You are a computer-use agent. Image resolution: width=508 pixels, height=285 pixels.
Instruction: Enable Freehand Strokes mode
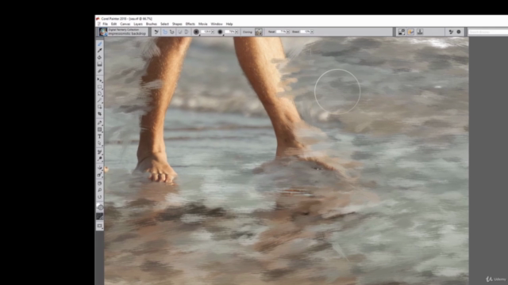(165, 32)
